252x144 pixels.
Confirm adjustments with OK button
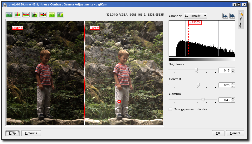[x=218, y=133]
